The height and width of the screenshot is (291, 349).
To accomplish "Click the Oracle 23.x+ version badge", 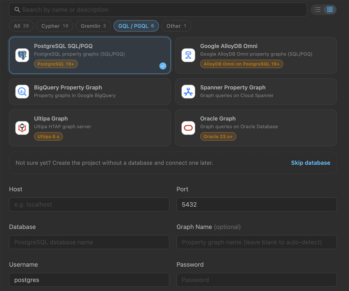I will tap(218, 137).
